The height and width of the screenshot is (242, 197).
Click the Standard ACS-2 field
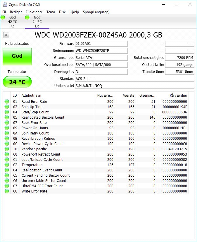point(135,79)
